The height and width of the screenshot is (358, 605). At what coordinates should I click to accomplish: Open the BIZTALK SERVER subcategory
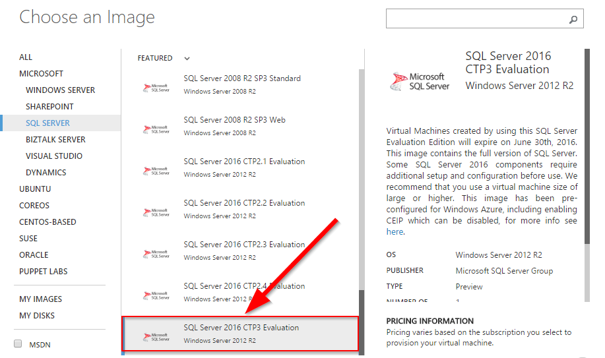[55, 140]
